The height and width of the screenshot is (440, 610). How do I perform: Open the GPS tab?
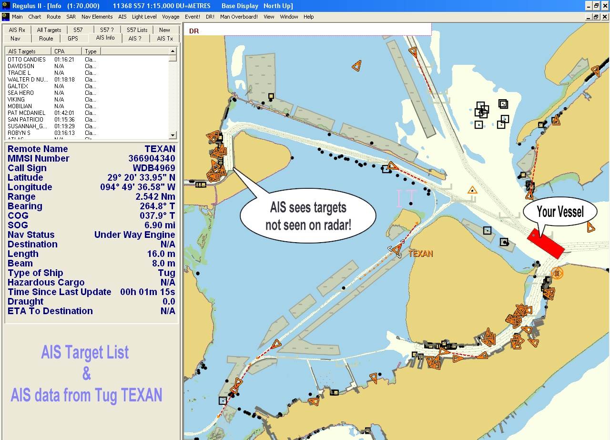73,39
